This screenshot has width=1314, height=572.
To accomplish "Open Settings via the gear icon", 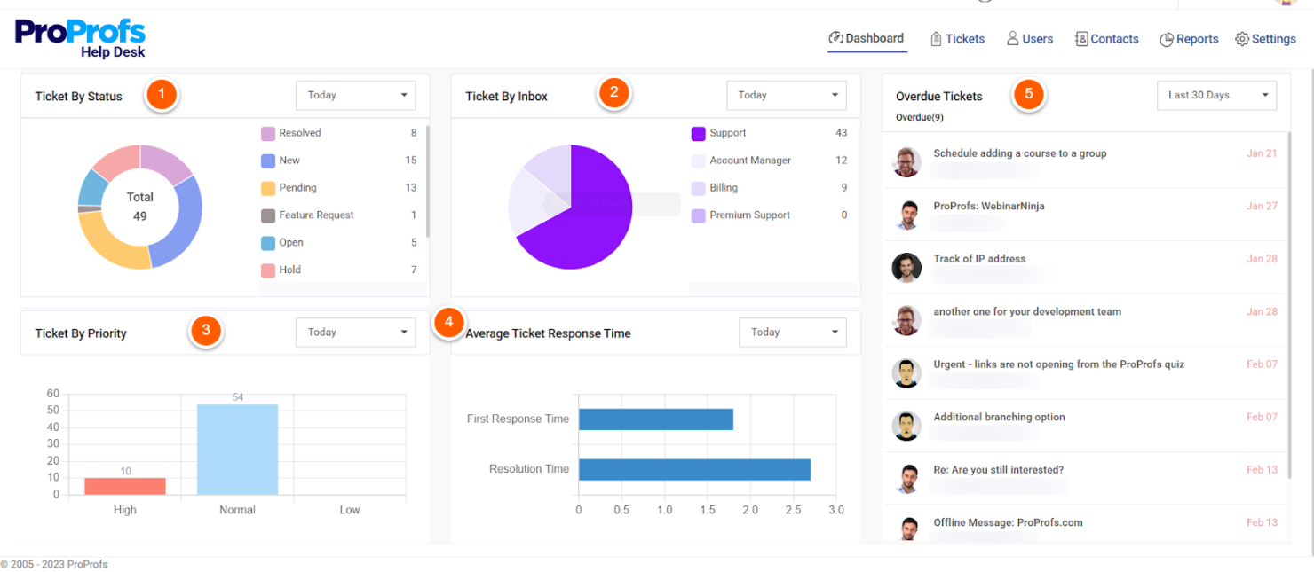I will tap(1242, 38).
